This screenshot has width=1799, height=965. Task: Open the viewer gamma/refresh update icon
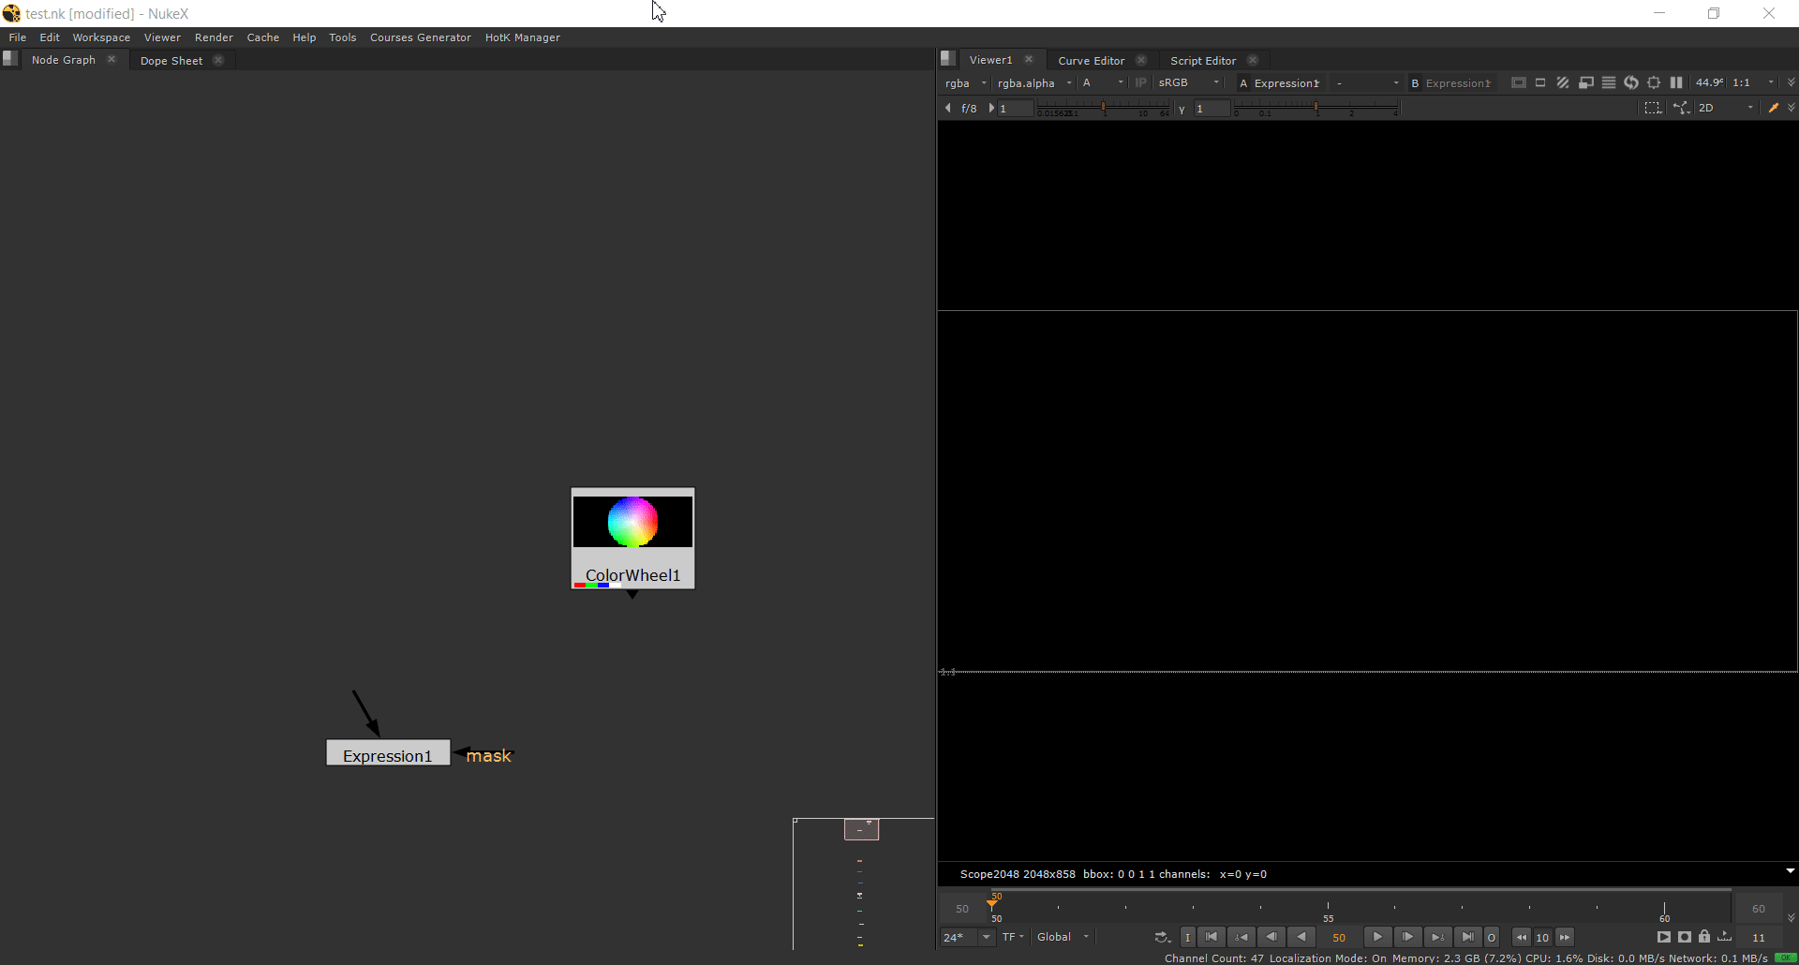click(1632, 82)
